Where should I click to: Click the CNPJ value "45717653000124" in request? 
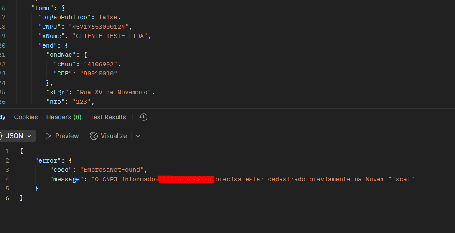[99, 27]
